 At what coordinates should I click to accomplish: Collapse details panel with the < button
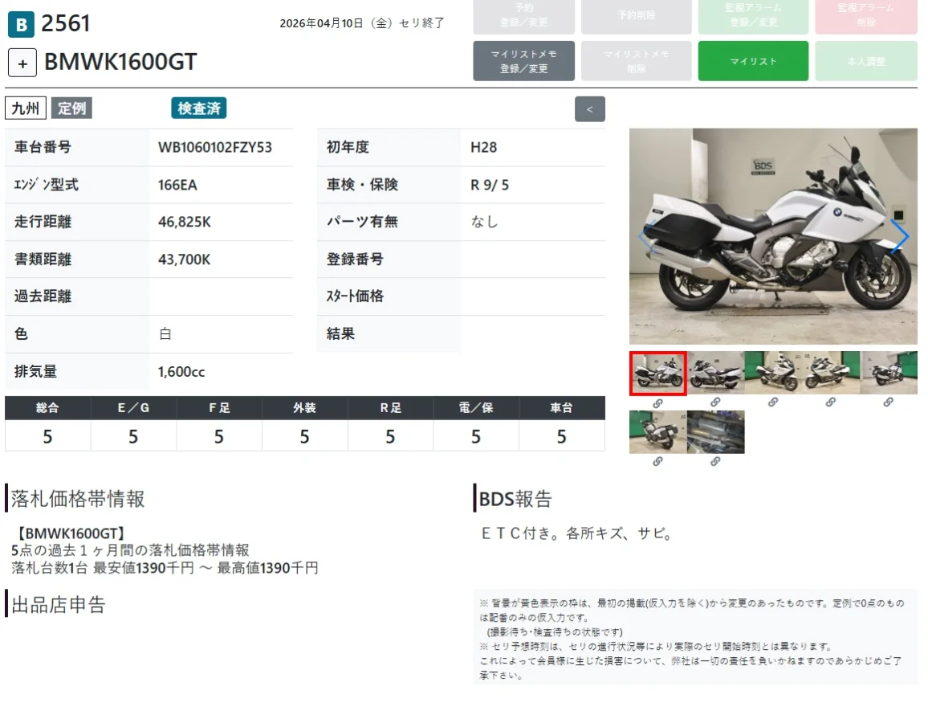pyautogui.click(x=589, y=109)
